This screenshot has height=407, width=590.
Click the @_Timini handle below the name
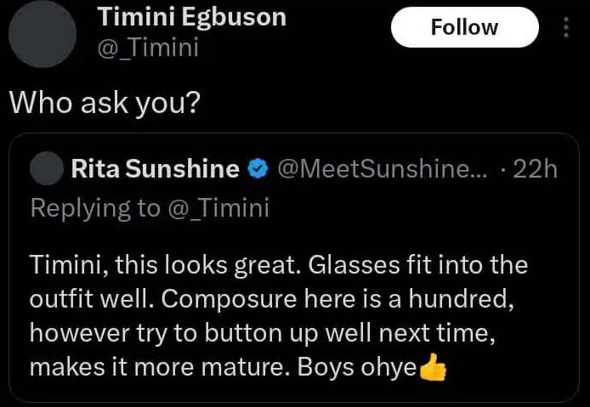tap(149, 48)
